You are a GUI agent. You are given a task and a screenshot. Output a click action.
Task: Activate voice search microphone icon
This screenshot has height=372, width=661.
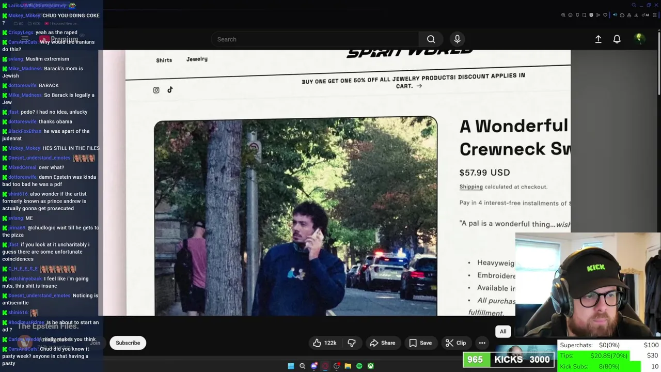(x=457, y=39)
